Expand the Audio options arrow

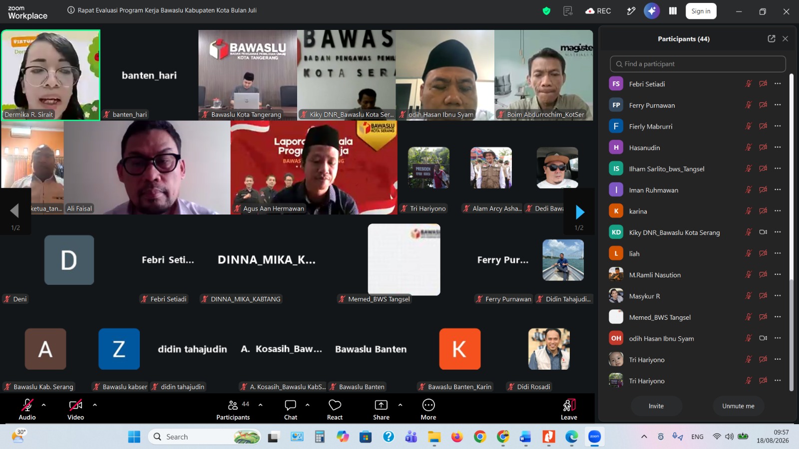point(44,405)
